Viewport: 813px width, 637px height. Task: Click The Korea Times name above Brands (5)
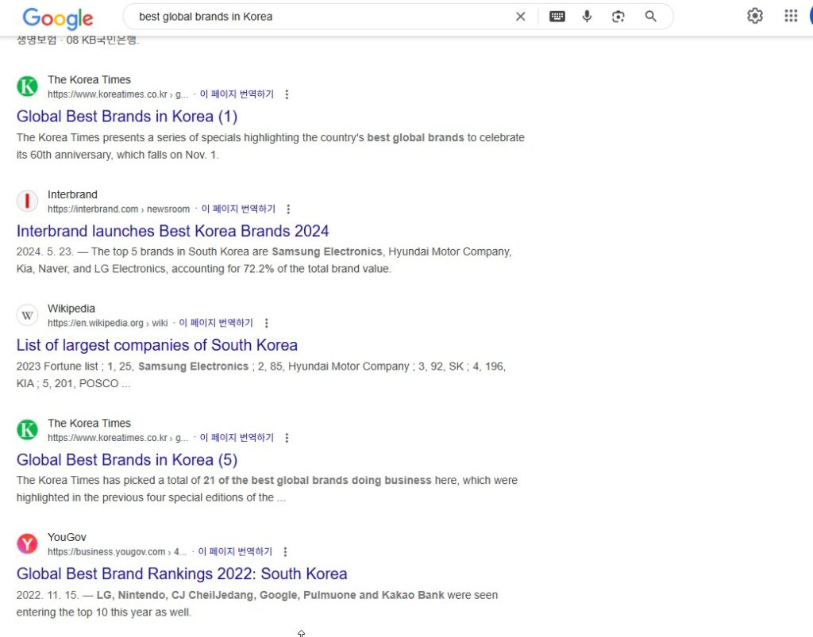coord(89,424)
